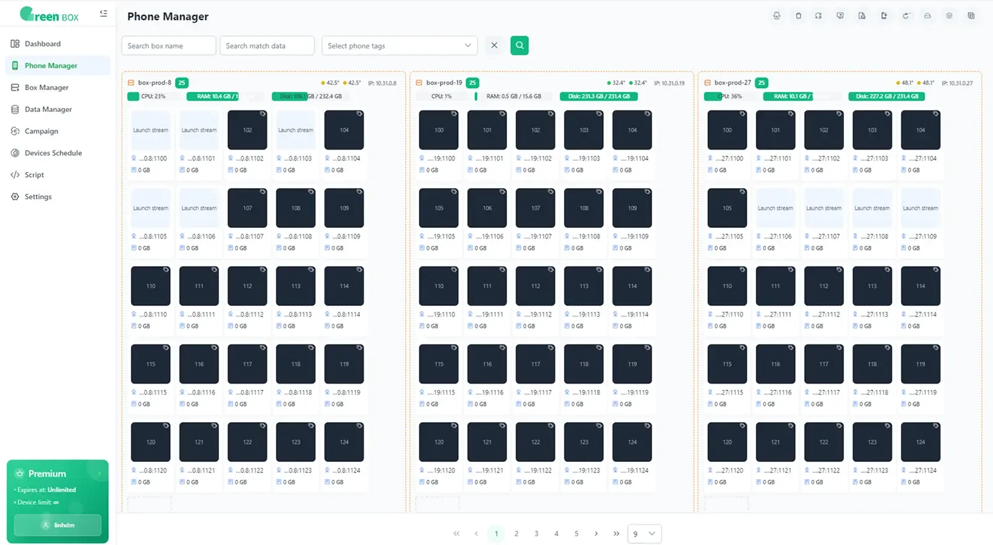993x545 pixels.
Task: Click the box icon beside box-prod-27
Action: pos(707,83)
